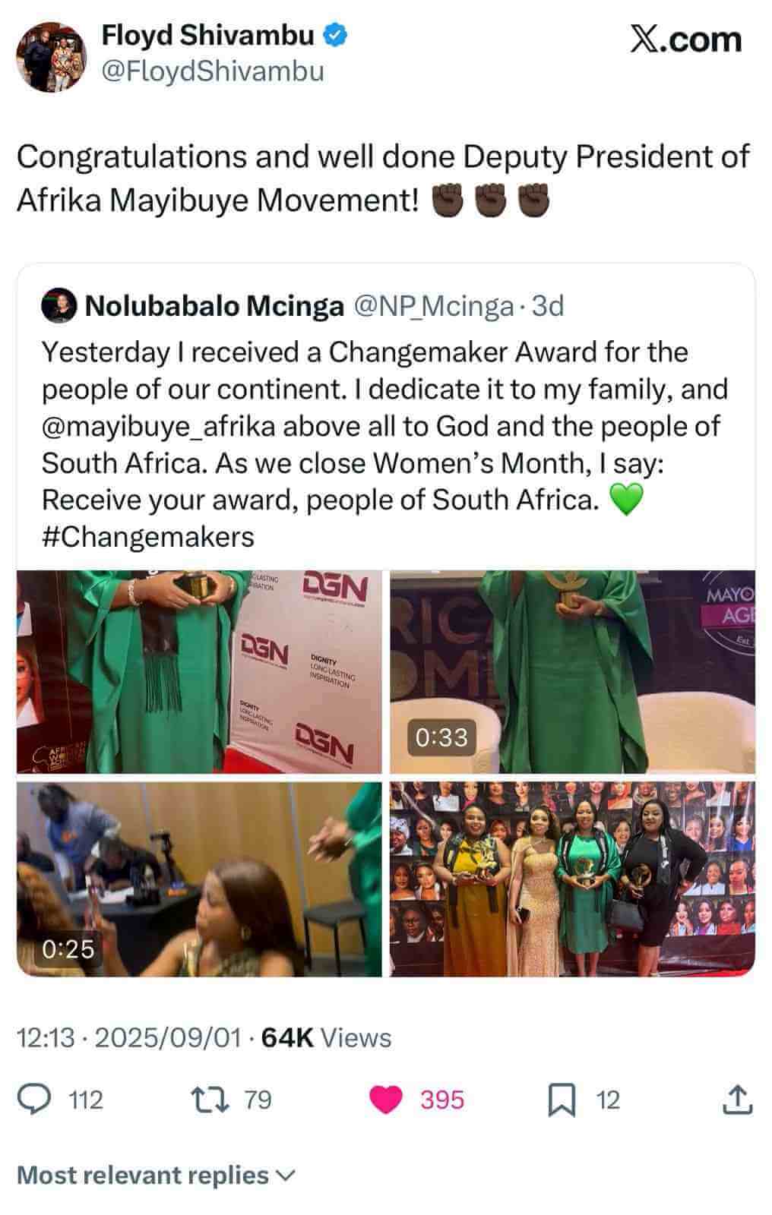The image size is (772, 1215).
Task: Click the bookmark icon to save the post
Action: click(x=563, y=1098)
